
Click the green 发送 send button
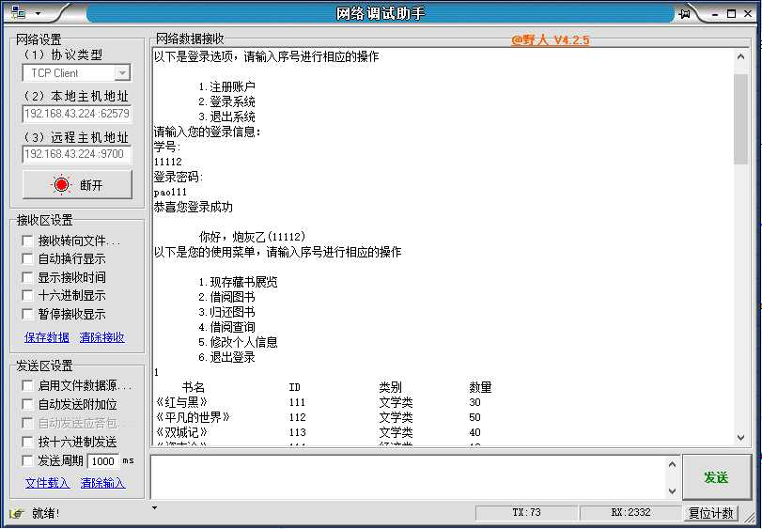(x=716, y=477)
